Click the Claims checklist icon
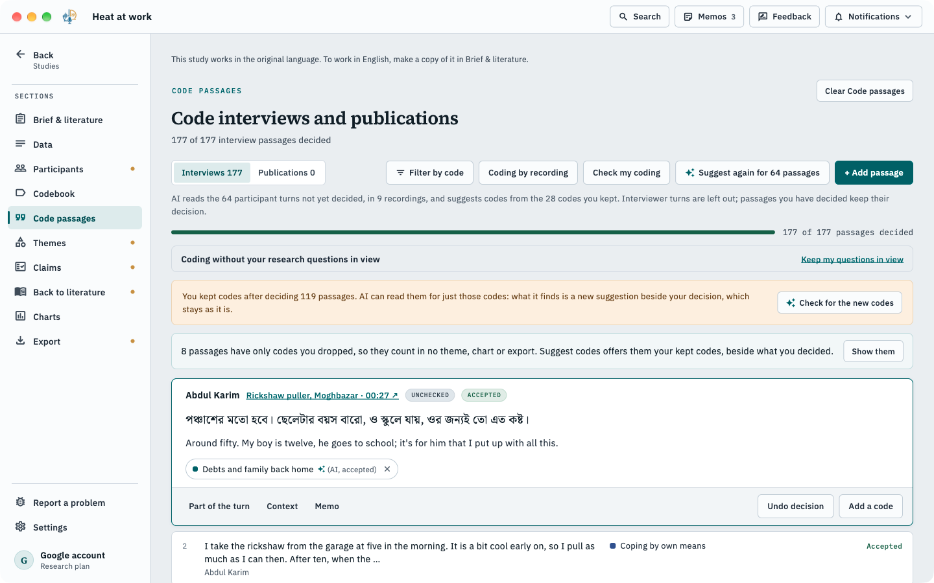 click(21, 267)
